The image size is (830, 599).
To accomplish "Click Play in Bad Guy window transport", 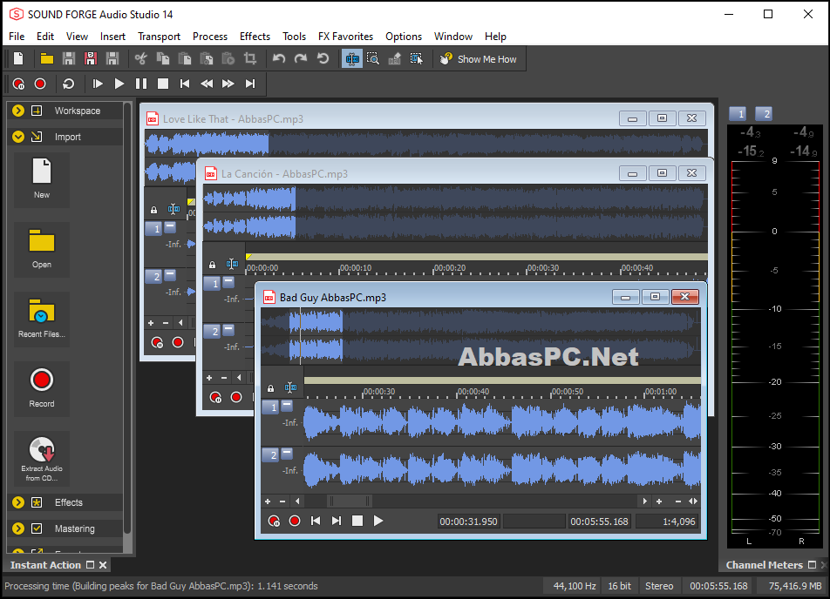I will 378,521.
